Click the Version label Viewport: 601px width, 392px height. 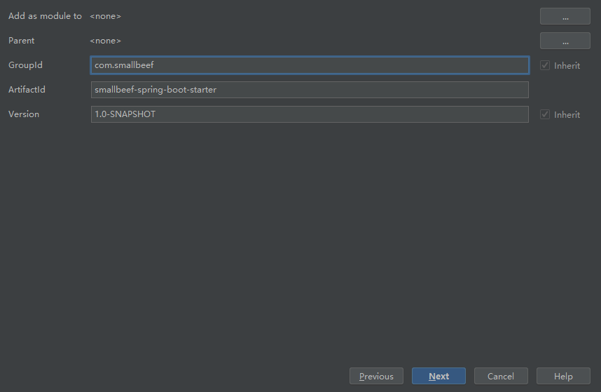point(24,114)
